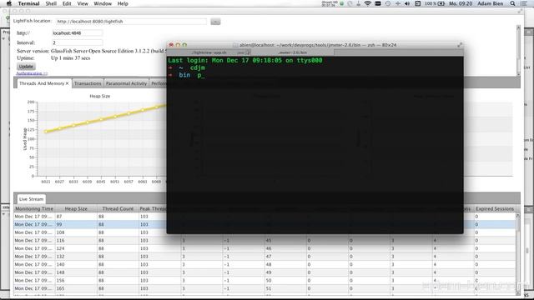Click the volume speaker icon
The width and height of the screenshot is (534, 300).
pos(407,3)
